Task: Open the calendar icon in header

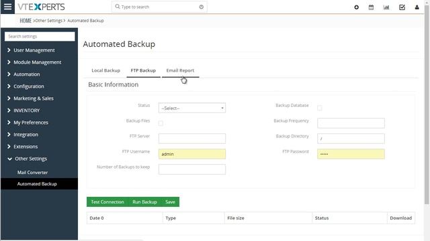Action: coord(371,7)
